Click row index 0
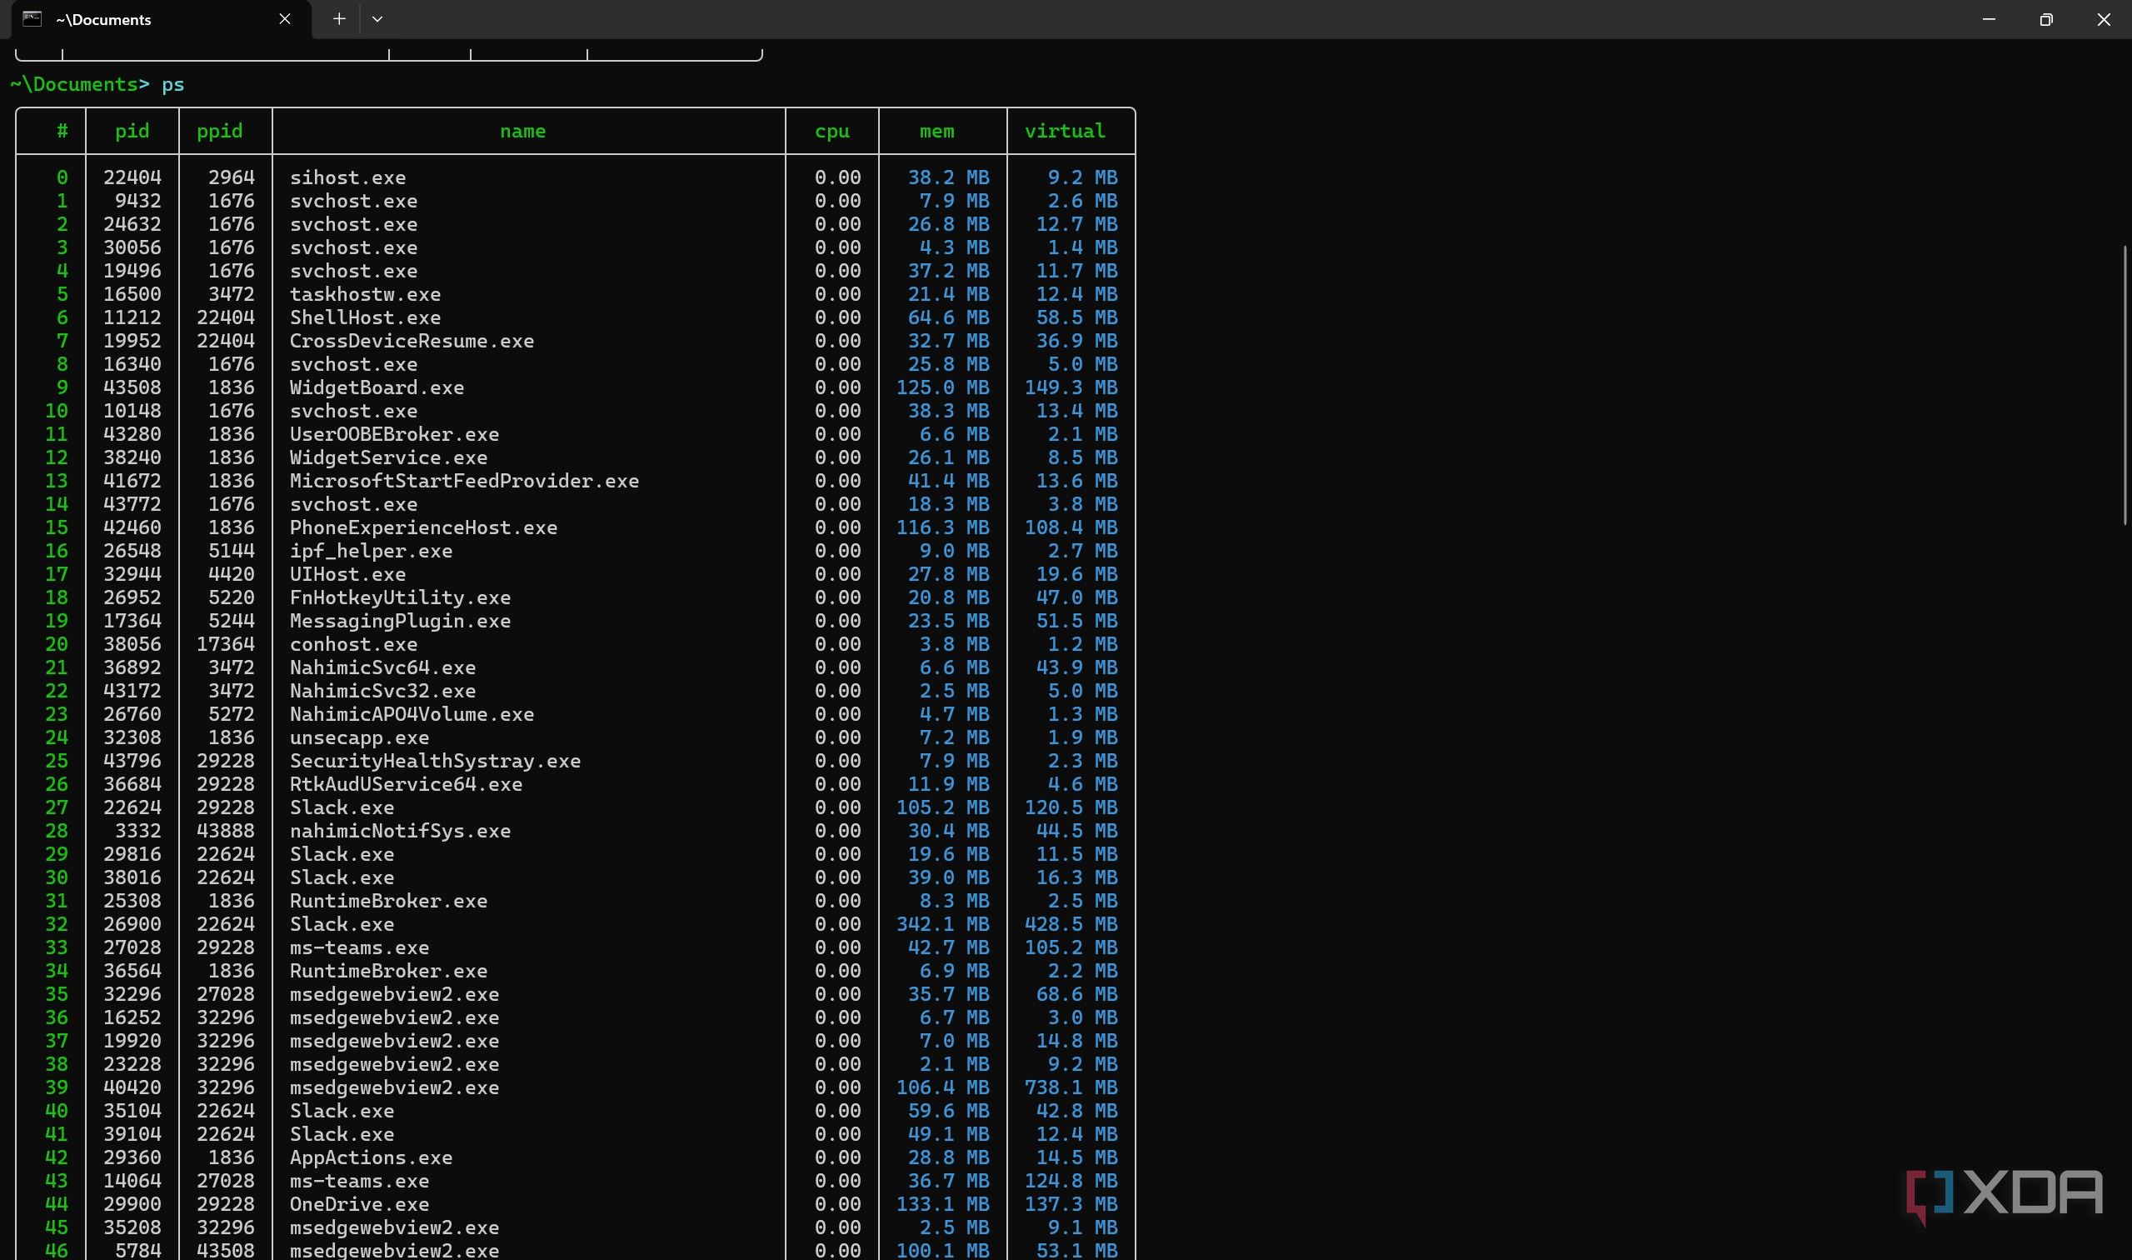 coord(62,177)
